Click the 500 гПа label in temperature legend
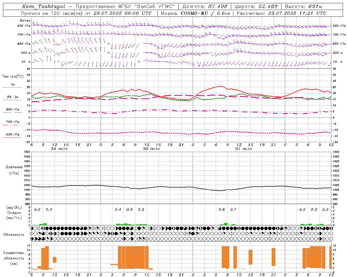Screen dimensions: 347x277 [x=13, y=134]
